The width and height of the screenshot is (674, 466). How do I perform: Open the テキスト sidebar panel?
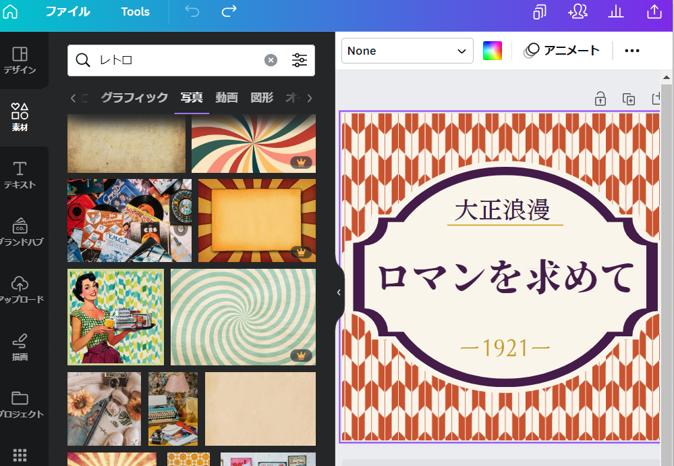point(20,175)
